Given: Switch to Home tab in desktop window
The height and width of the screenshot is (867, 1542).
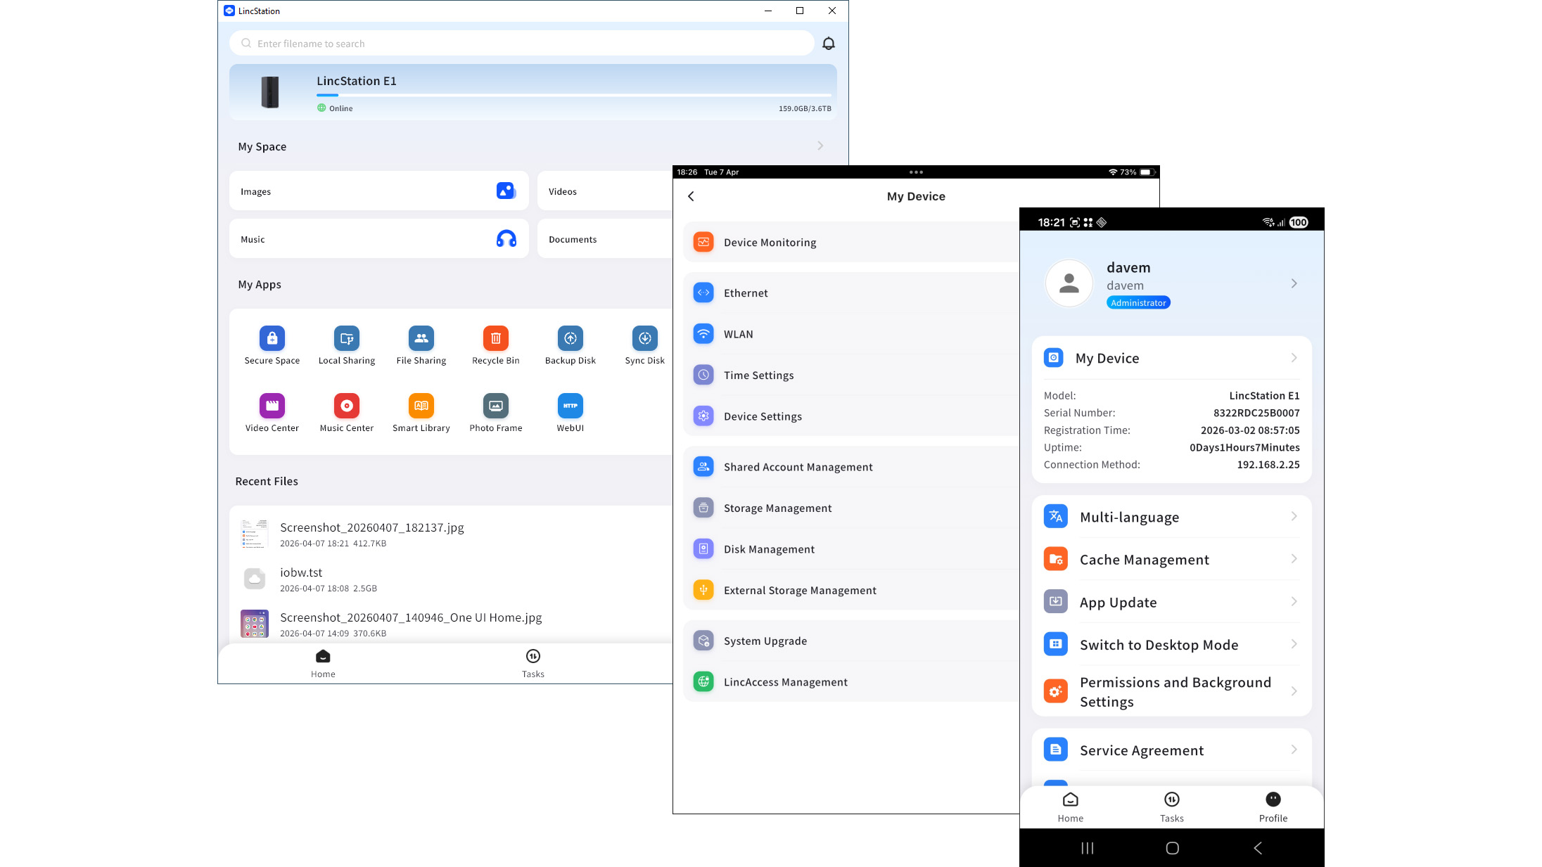Looking at the screenshot, I should coord(323,663).
